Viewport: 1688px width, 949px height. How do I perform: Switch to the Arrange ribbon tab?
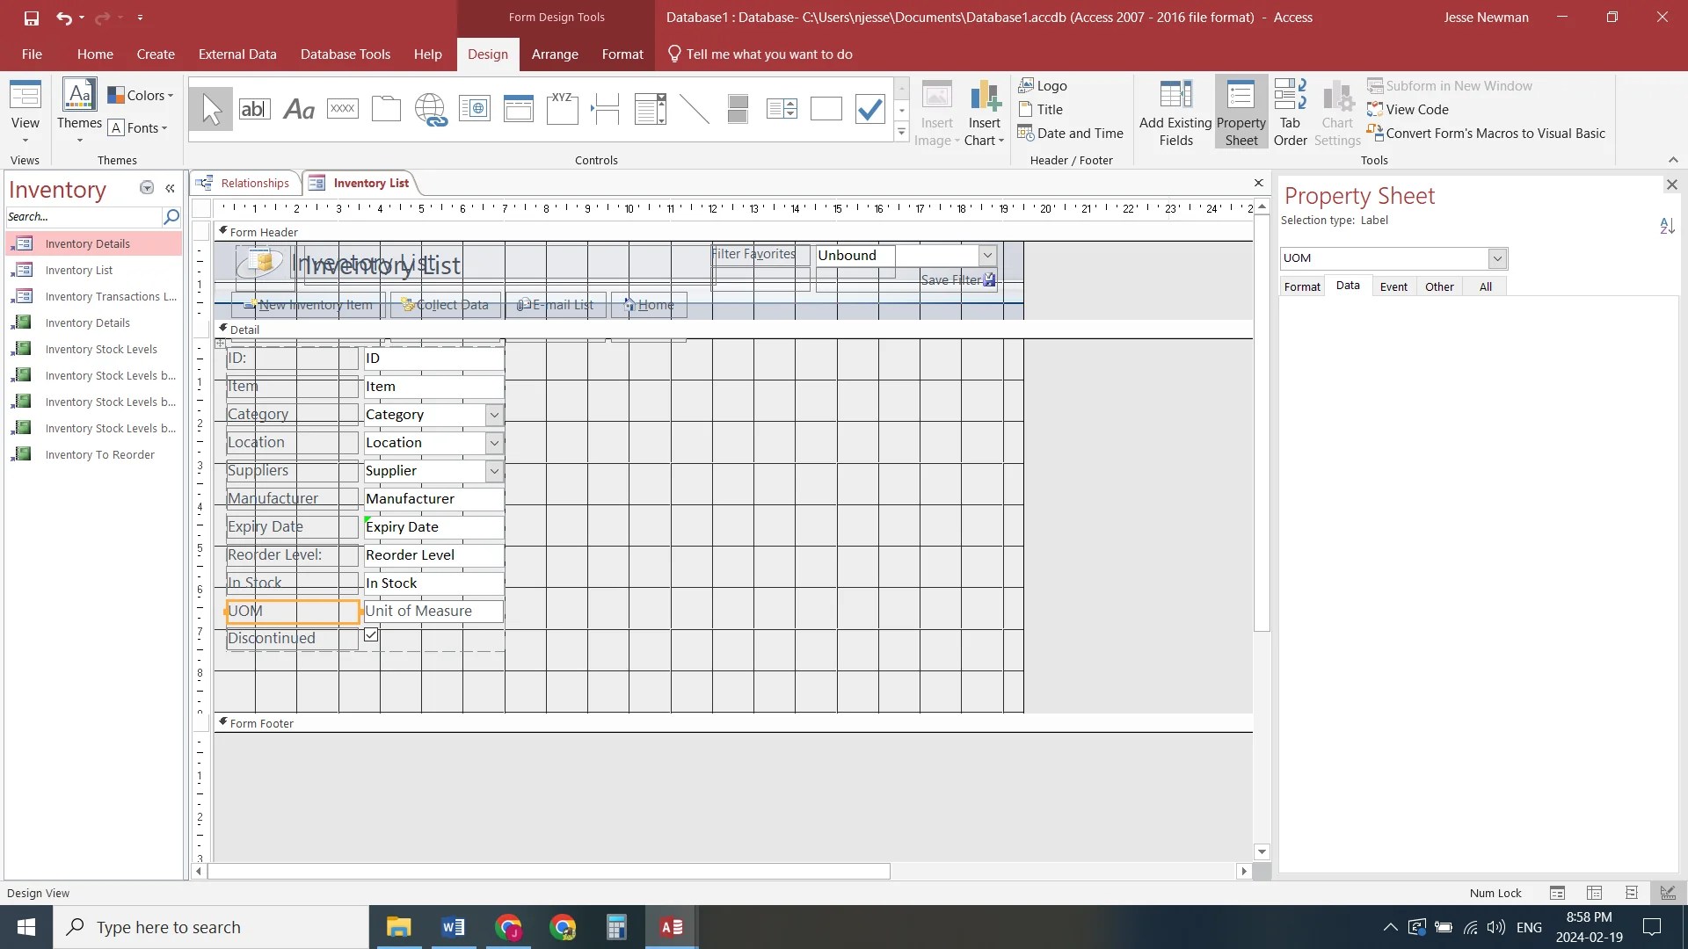coord(555,54)
